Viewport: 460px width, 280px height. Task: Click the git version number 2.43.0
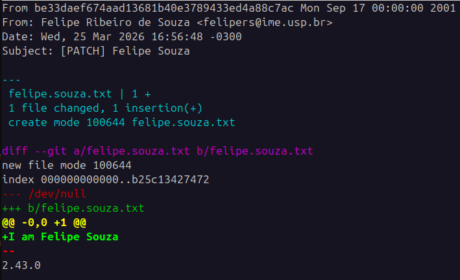(x=21, y=265)
